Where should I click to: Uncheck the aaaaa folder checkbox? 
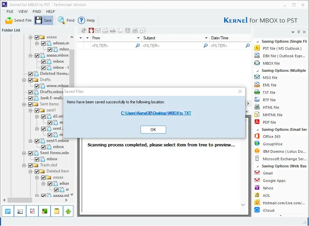[37, 37]
